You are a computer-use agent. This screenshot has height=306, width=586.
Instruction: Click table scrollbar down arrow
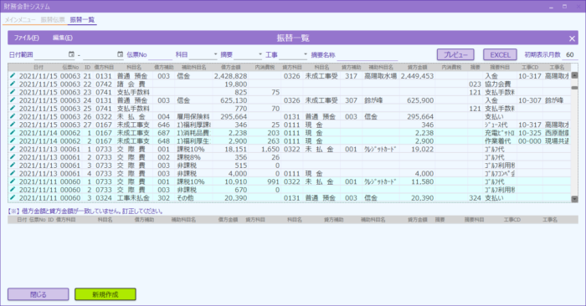point(574,199)
